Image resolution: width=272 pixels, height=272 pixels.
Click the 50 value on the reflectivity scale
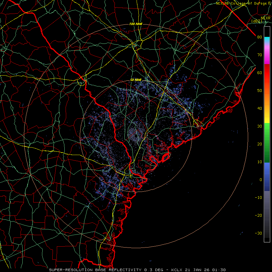260,91
